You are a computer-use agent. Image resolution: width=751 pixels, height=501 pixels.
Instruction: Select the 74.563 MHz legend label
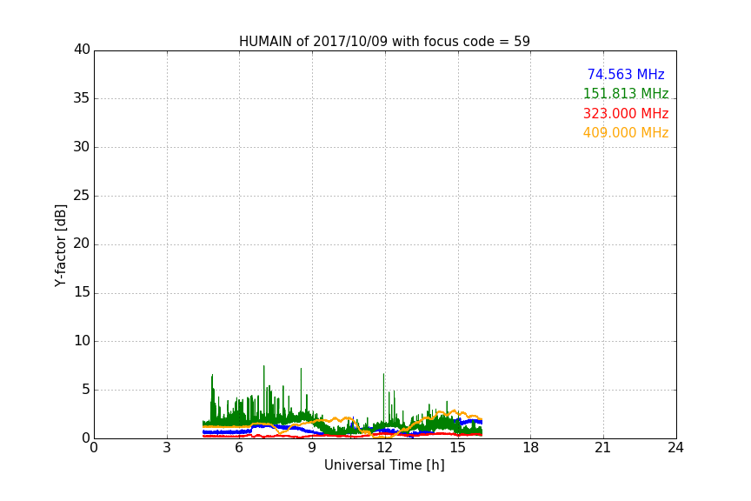[626, 74]
